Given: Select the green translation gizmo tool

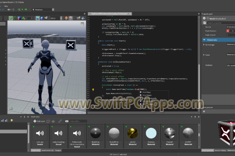Looking at the screenshot, I should click(x=11, y=18).
